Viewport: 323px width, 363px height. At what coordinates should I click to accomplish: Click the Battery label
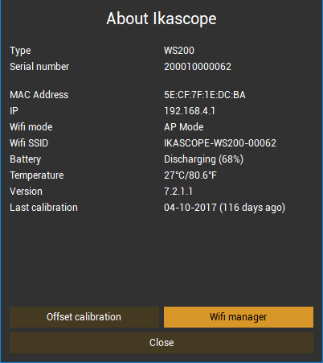[x=26, y=159]
